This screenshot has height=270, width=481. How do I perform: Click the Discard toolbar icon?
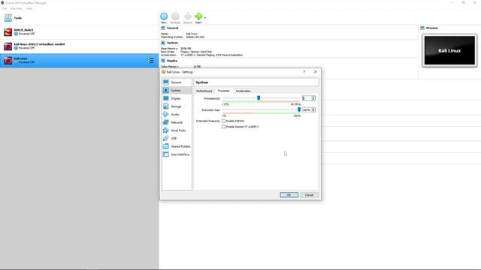click(x=187, y=16)
